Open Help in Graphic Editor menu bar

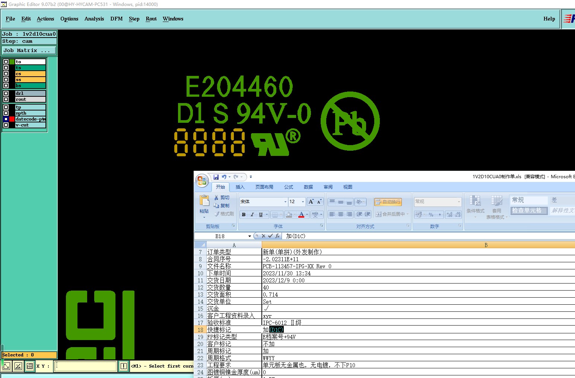coord(549,19)
